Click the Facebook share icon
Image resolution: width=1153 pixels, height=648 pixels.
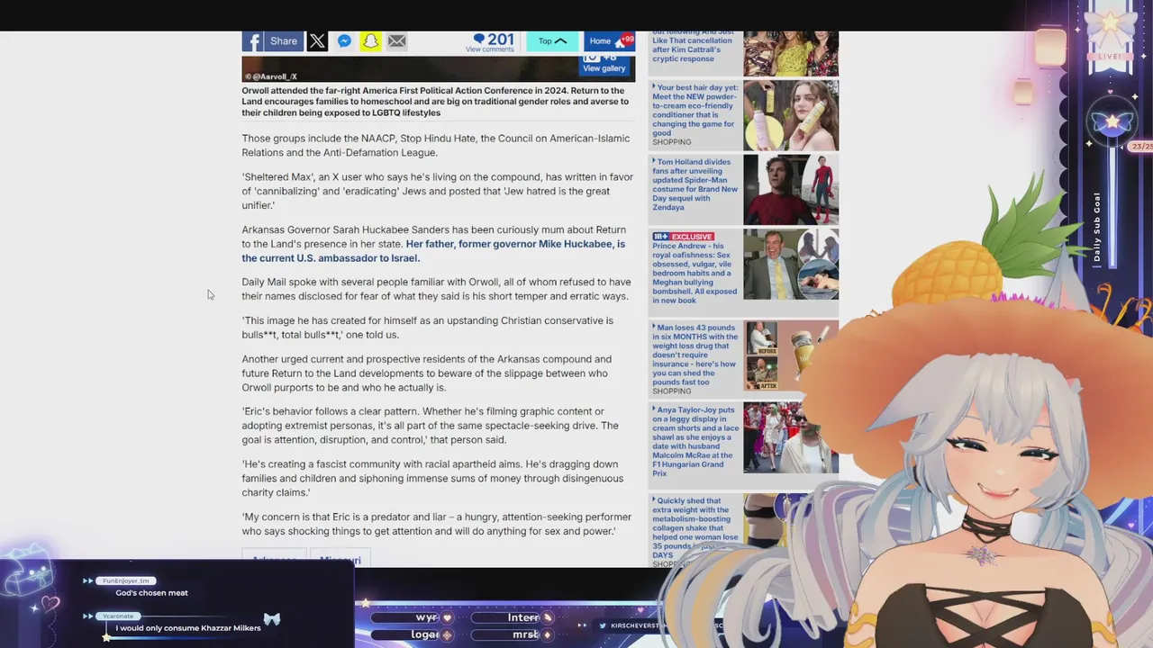tap(252, 41)
